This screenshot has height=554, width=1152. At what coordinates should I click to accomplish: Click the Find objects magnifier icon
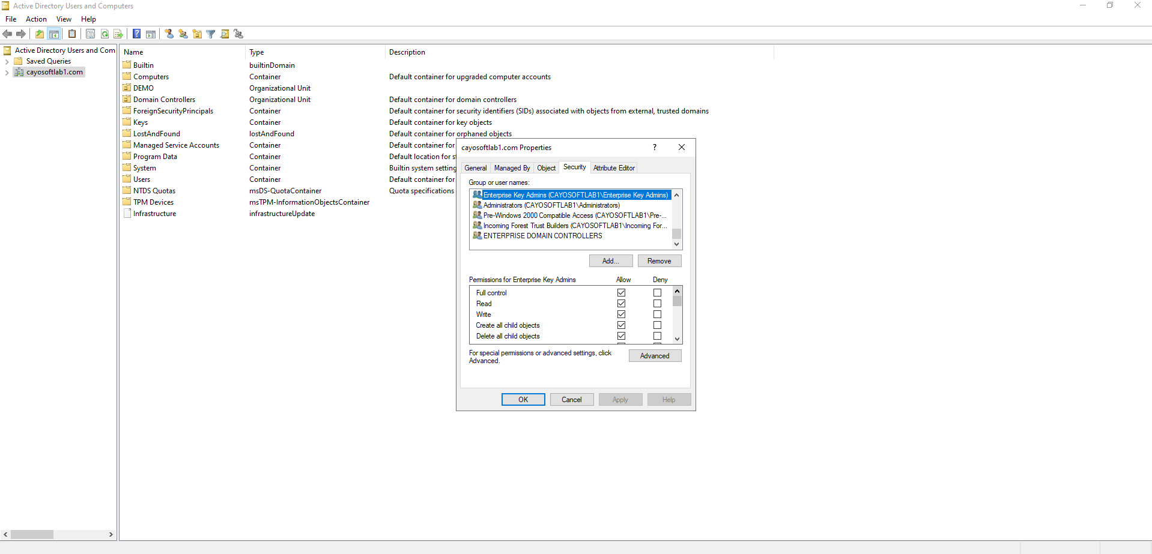tap(225, 34)
